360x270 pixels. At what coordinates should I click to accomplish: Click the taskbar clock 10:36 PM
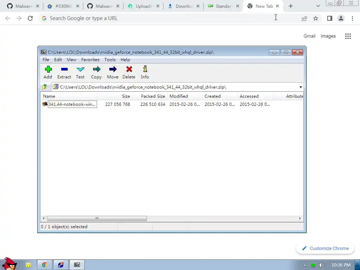tap(341, 265)
